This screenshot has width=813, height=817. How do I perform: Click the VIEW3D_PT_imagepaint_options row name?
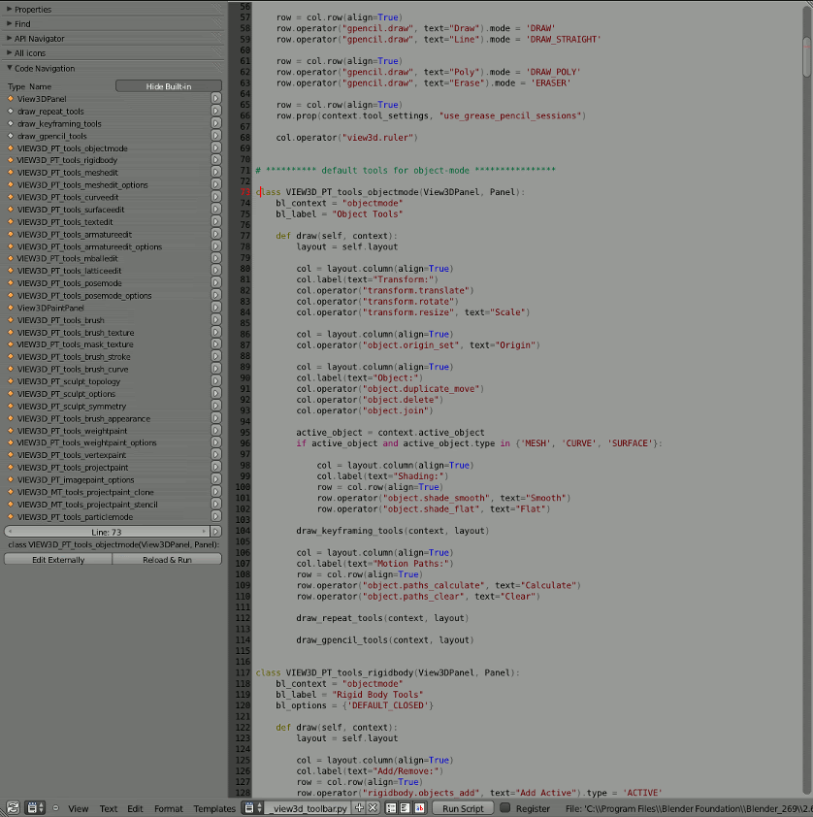[76, 480]
